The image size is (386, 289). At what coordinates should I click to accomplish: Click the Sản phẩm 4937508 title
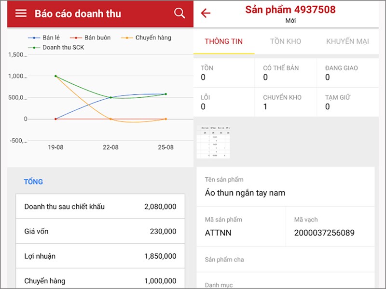290,10
